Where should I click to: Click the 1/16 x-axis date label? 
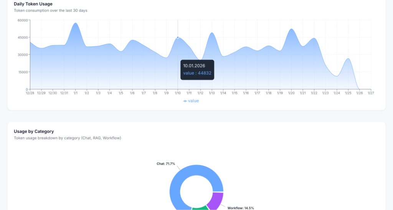[x=246, y=93]
